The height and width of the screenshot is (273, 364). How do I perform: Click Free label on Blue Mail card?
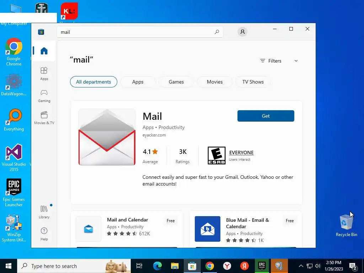pos(290,220)
